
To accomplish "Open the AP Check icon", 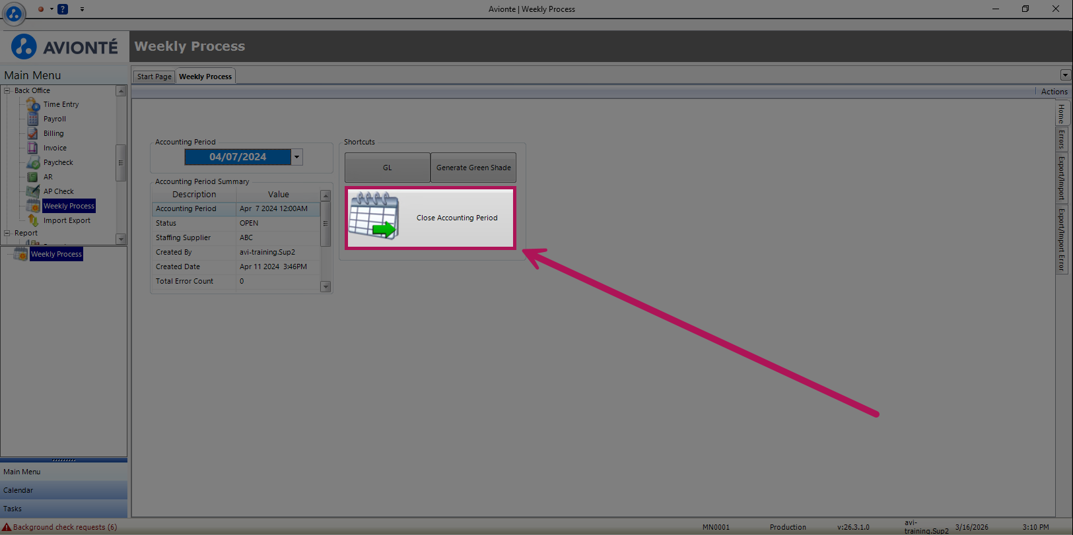I will point(33,191).
